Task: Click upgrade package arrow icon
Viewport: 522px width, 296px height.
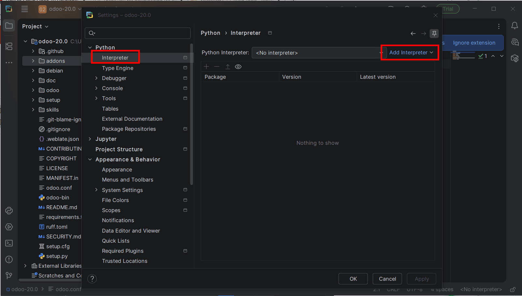Action: pos(228,67)
